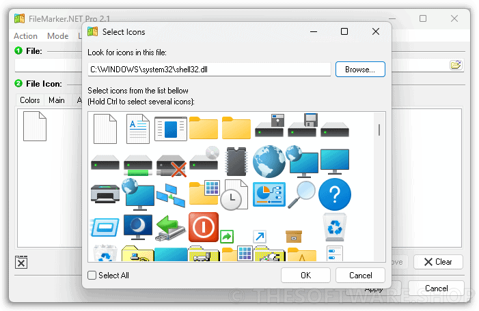Close the Select Icons dialog

click(376, 31)
